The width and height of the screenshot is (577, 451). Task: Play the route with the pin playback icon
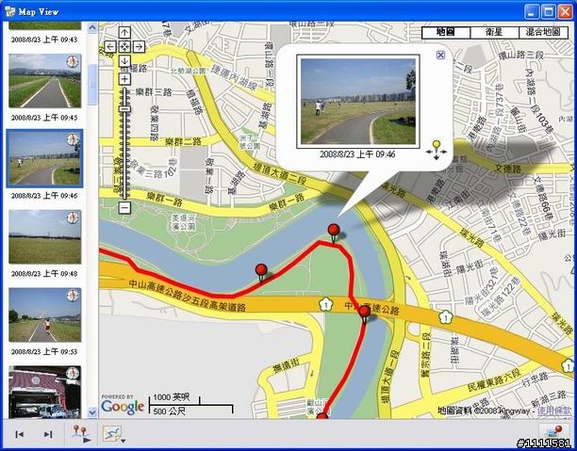pos(81,434)
